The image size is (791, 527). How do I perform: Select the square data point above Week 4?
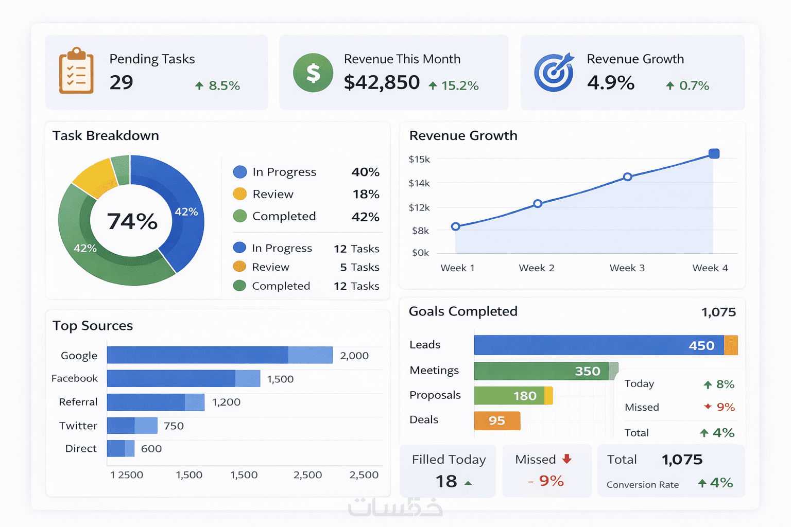714,153
